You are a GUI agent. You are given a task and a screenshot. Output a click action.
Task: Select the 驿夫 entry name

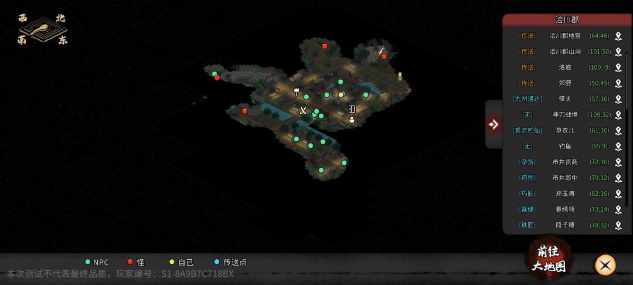565,99
